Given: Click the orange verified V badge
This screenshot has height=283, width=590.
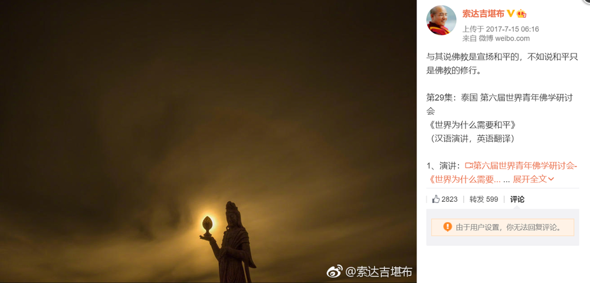Looking at the screenshot, I should tap(510, 14).
